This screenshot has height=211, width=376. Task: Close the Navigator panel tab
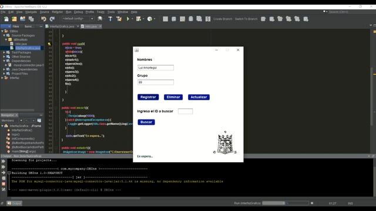pos(16,115)
